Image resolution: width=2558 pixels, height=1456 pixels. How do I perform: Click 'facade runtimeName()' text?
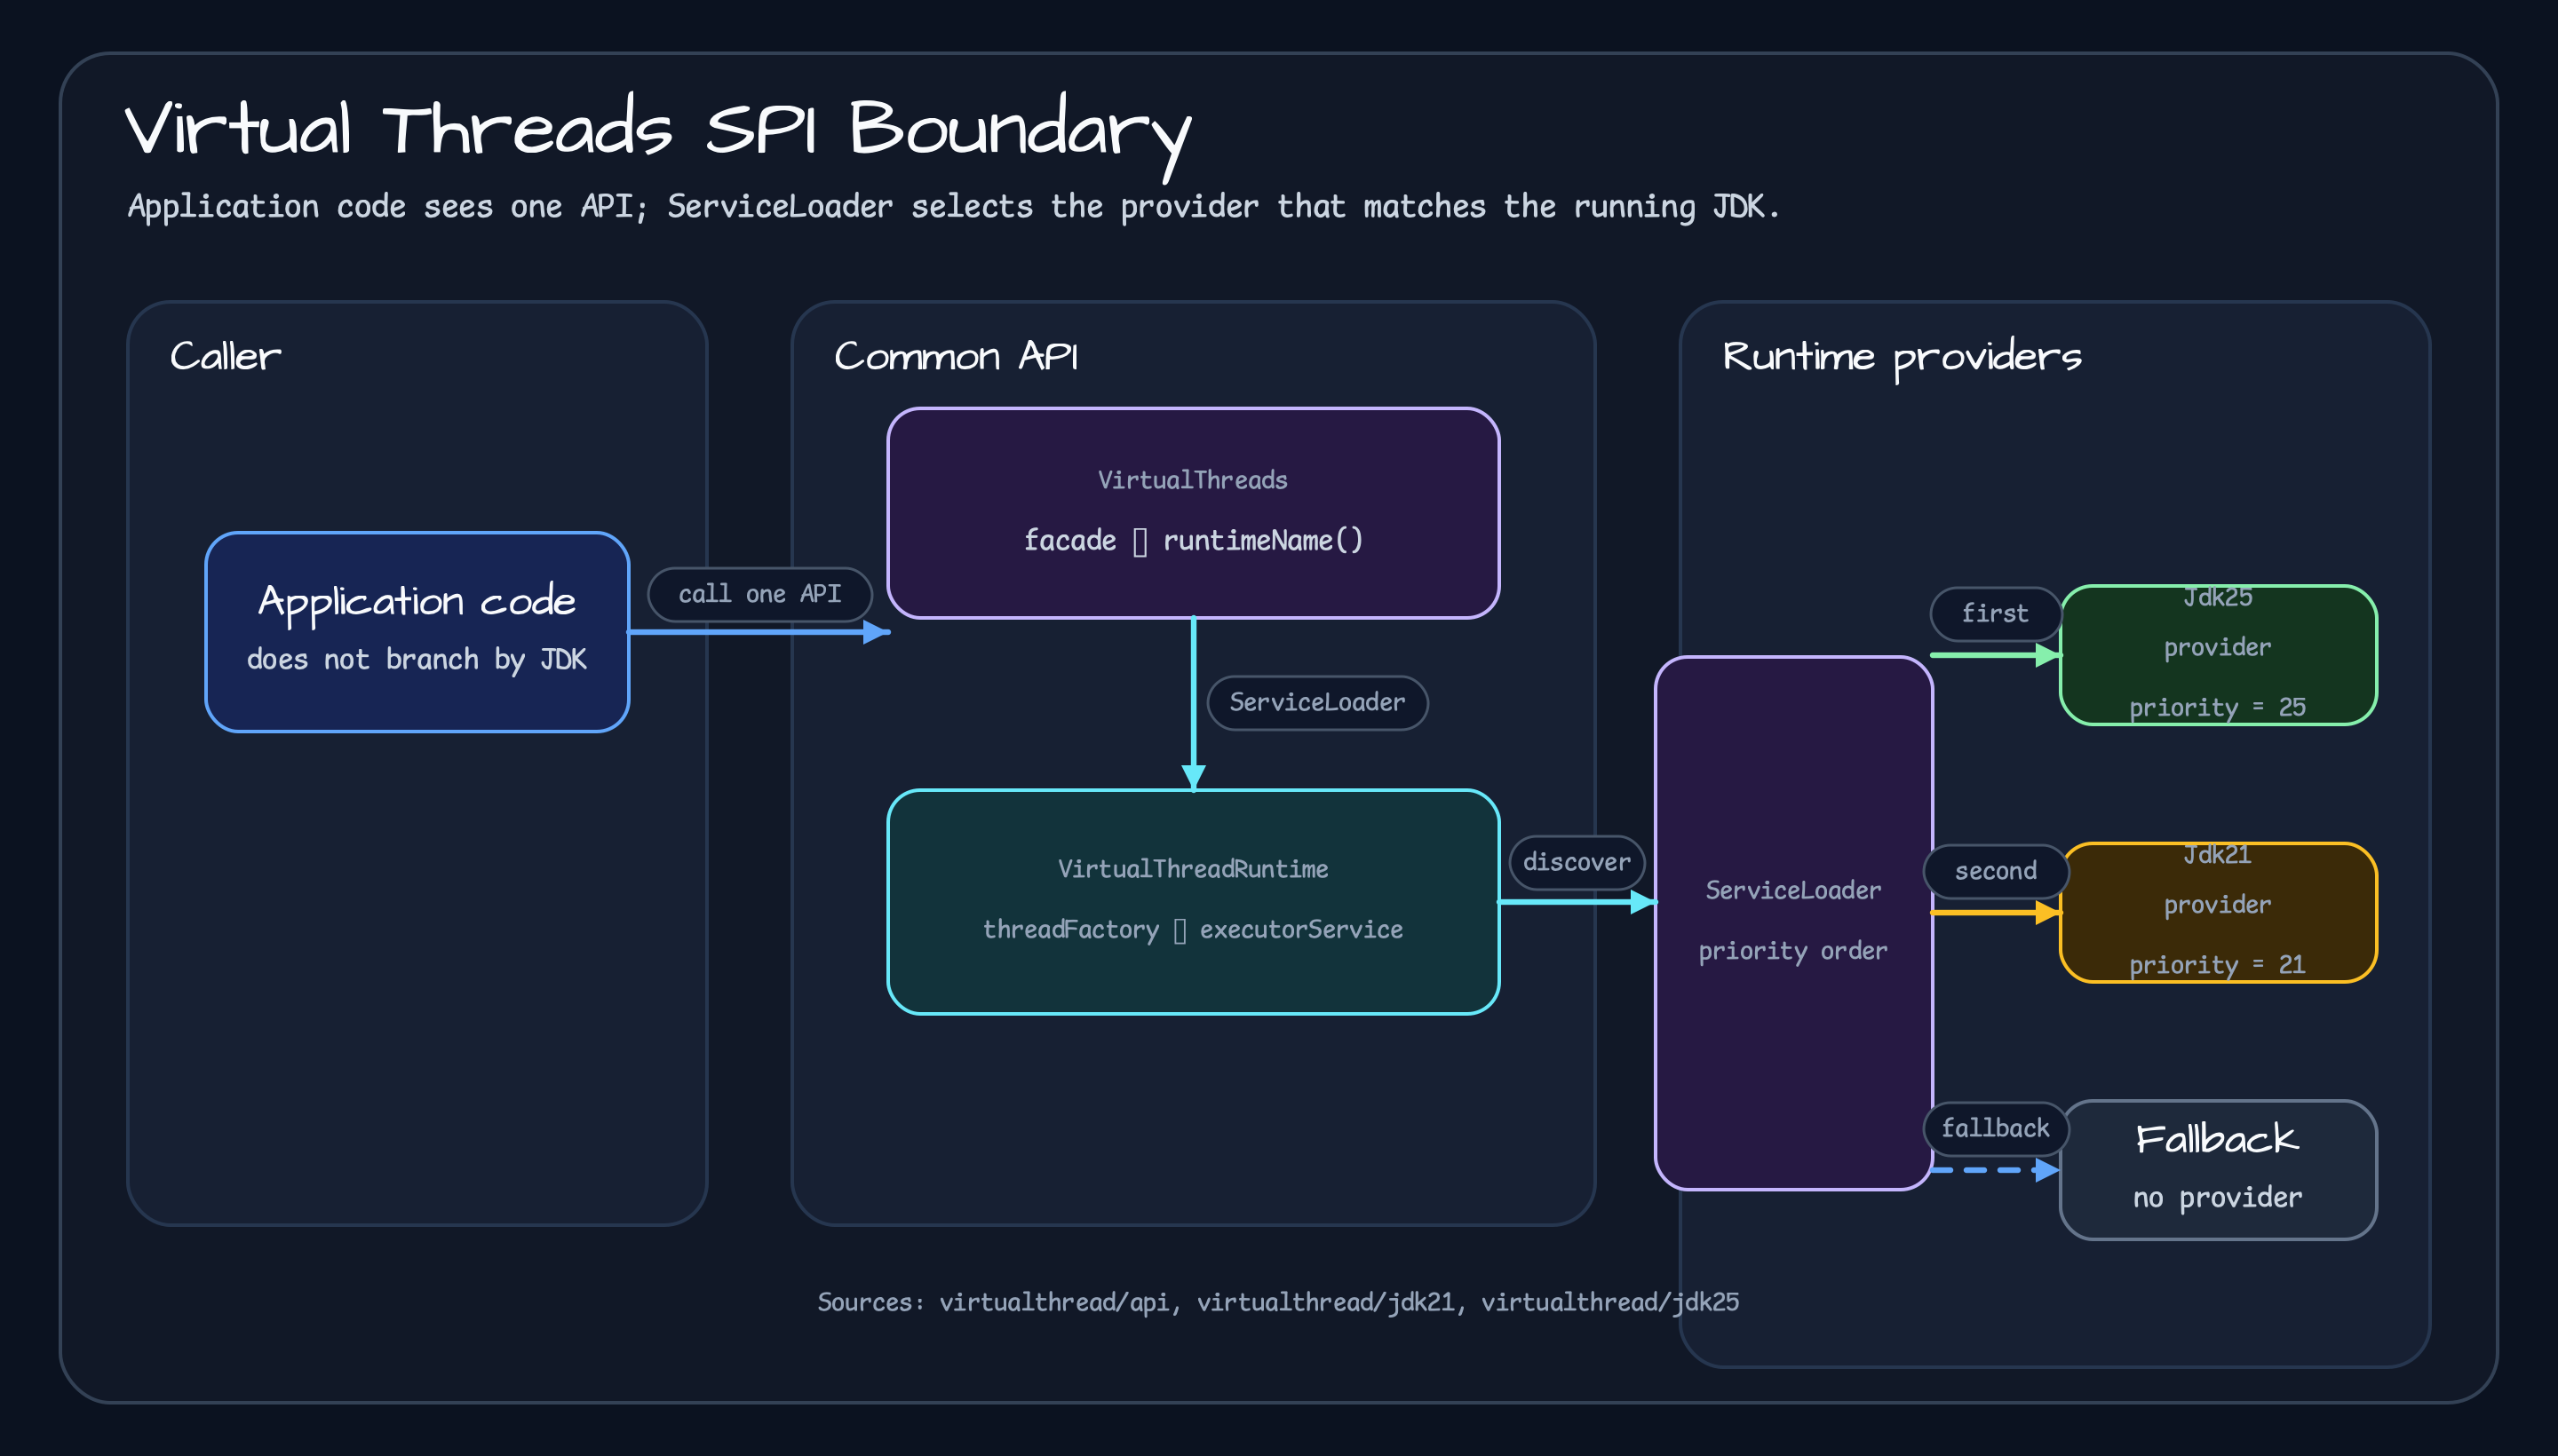pyautogui.click(x=1194, y=541)
